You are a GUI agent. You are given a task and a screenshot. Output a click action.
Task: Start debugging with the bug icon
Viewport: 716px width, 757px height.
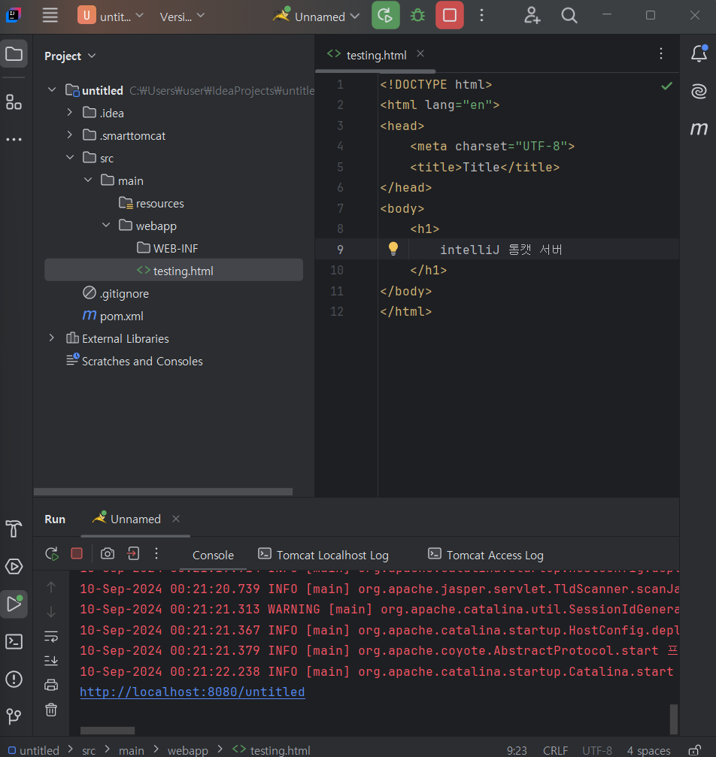(x=417, y=16)
